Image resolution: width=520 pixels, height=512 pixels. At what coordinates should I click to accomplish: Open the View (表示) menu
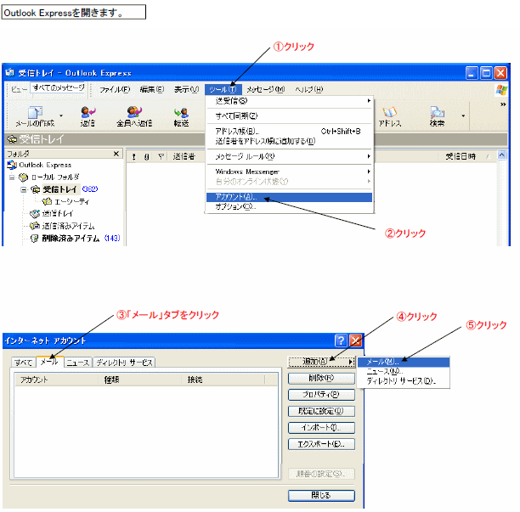pyautogui.click(x=186, y=89)
